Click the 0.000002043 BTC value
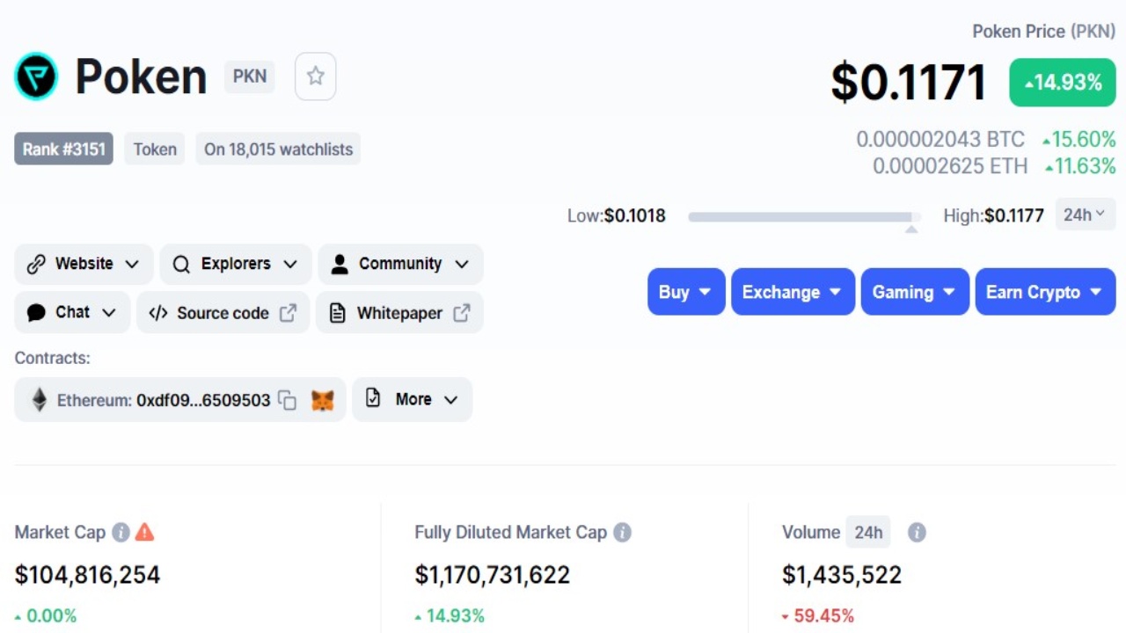1126x633 pixels. tap(940, 139)
